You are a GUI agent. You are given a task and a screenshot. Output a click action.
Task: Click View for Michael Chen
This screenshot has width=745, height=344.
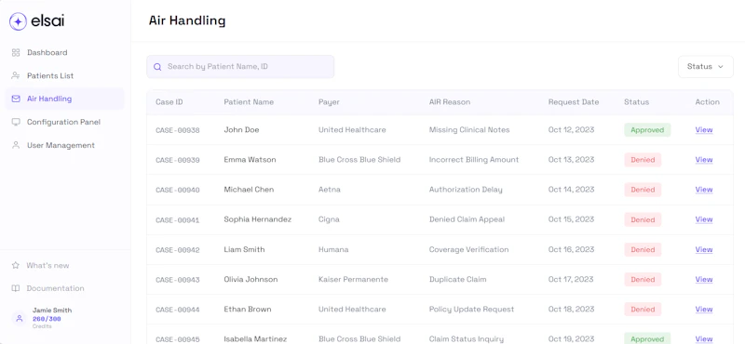pos(704,190)
